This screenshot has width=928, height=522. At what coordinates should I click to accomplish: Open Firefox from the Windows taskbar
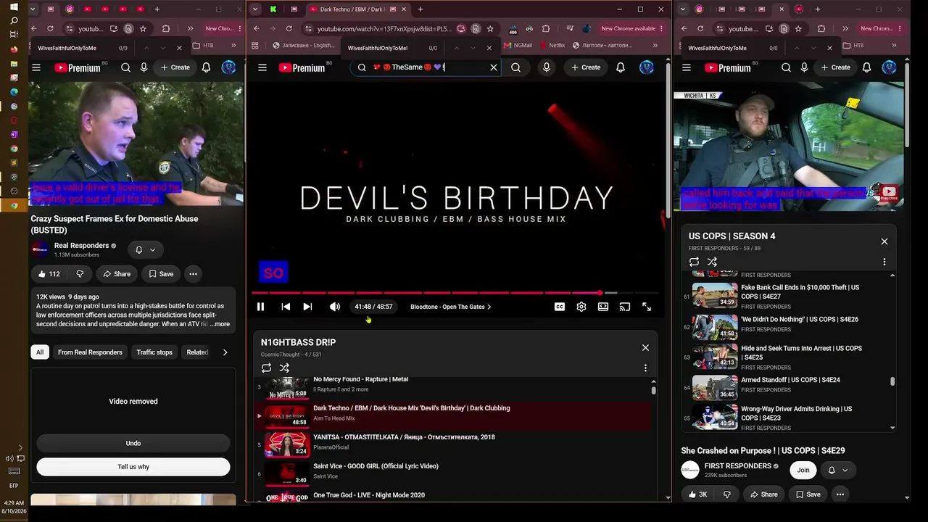point(14,49)
